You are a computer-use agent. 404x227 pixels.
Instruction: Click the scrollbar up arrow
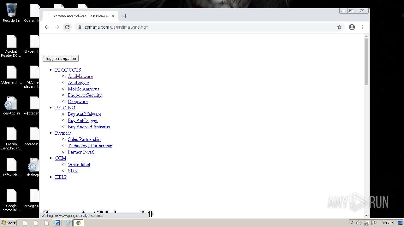(366, 36)
